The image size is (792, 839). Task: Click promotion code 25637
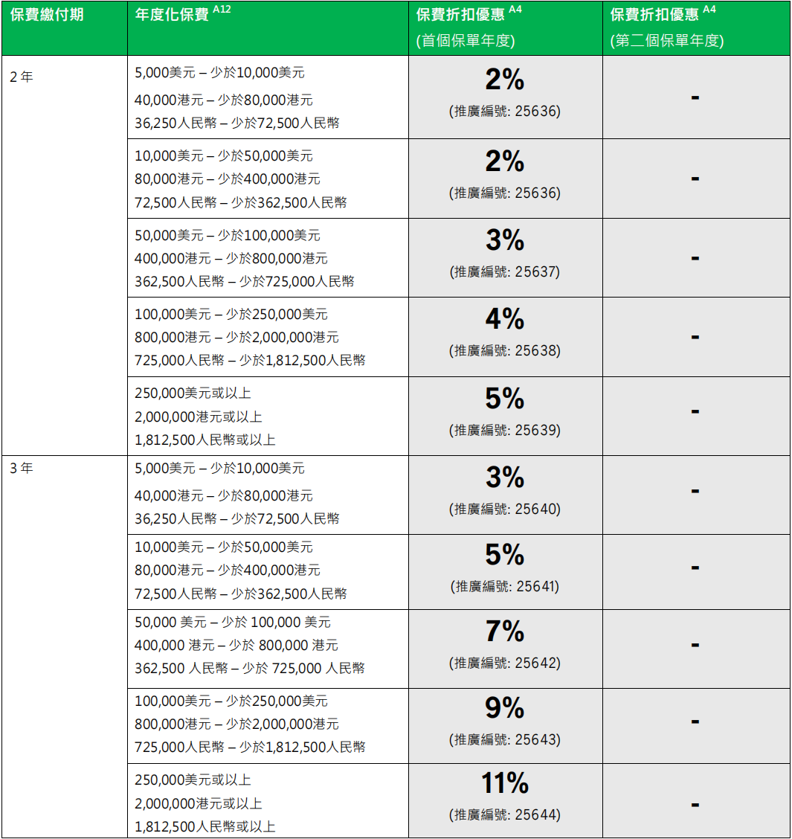tap(537, 271)
